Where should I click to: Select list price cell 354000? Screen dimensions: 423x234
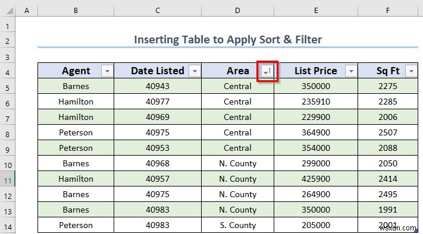point(316,148)
